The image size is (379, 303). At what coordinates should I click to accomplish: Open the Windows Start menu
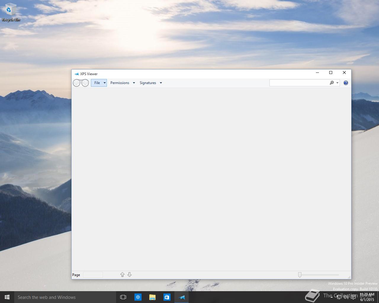7,297
